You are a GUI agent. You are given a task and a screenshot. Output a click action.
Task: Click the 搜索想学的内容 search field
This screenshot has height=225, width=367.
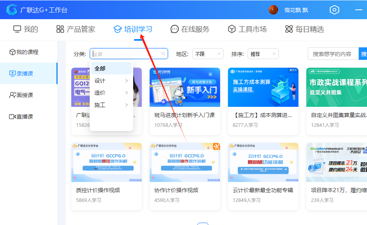333,54
